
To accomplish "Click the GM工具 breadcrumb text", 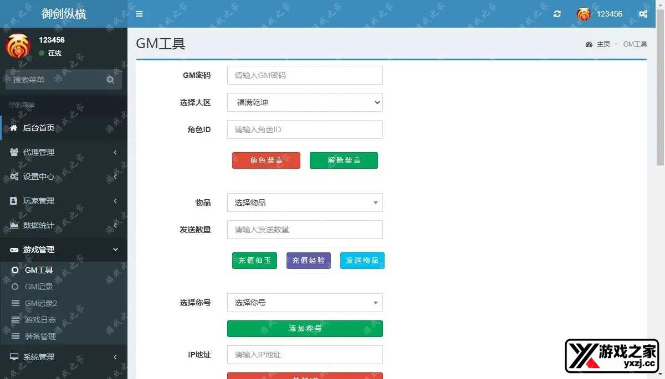I will tap(635, 44).
